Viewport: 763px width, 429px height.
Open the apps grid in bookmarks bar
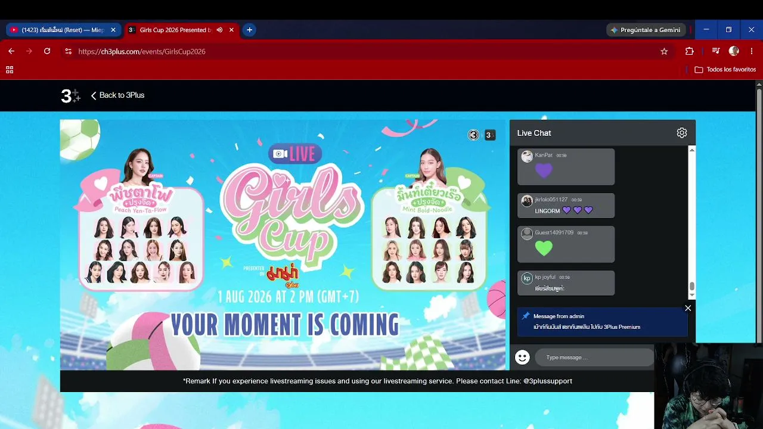point(10,70)
